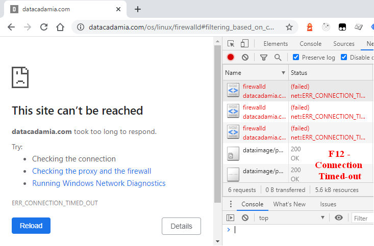Click the page scrollbar up arrow
Screen dimensions: 374x246
point(217,41)
